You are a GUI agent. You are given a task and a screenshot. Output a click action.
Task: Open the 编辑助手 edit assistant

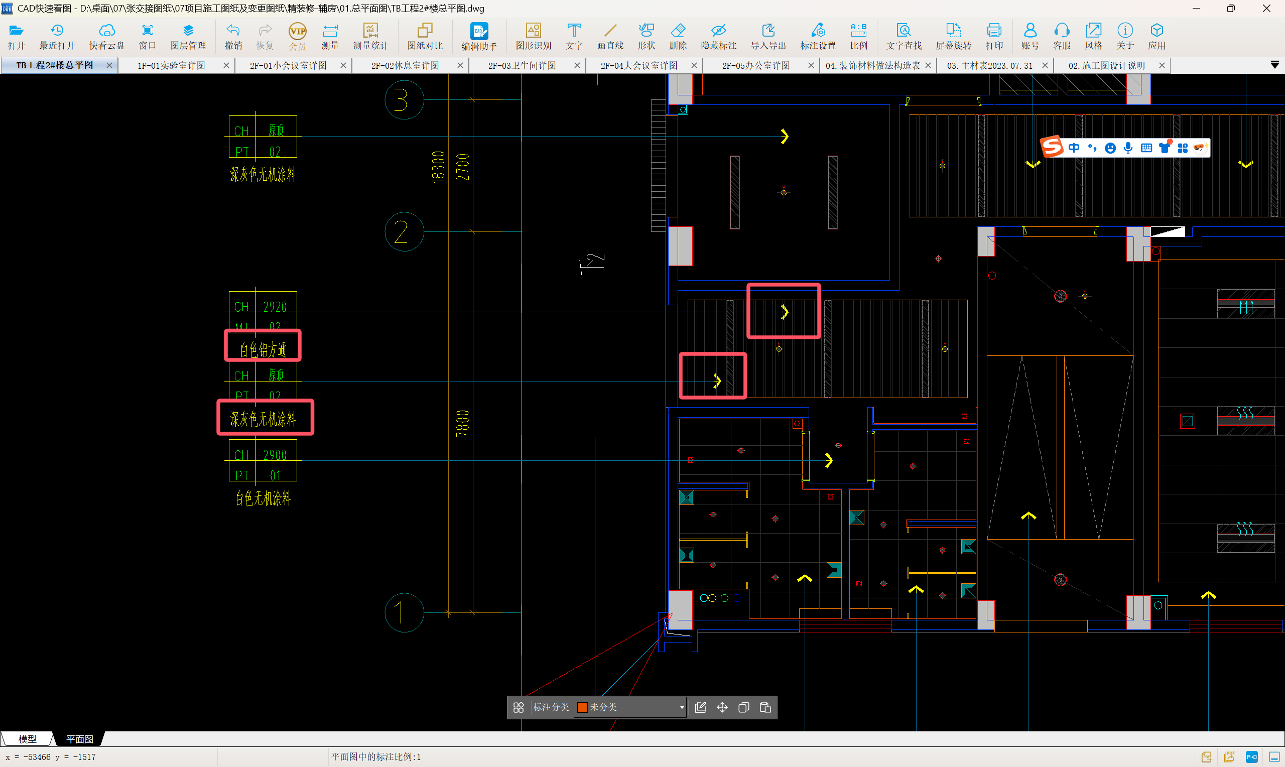(x=479, y=36)
